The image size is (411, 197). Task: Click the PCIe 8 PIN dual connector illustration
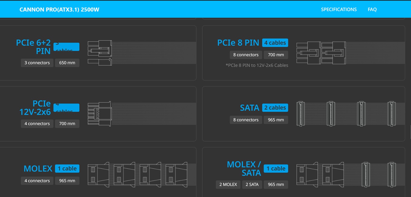(x=321, y=53)
